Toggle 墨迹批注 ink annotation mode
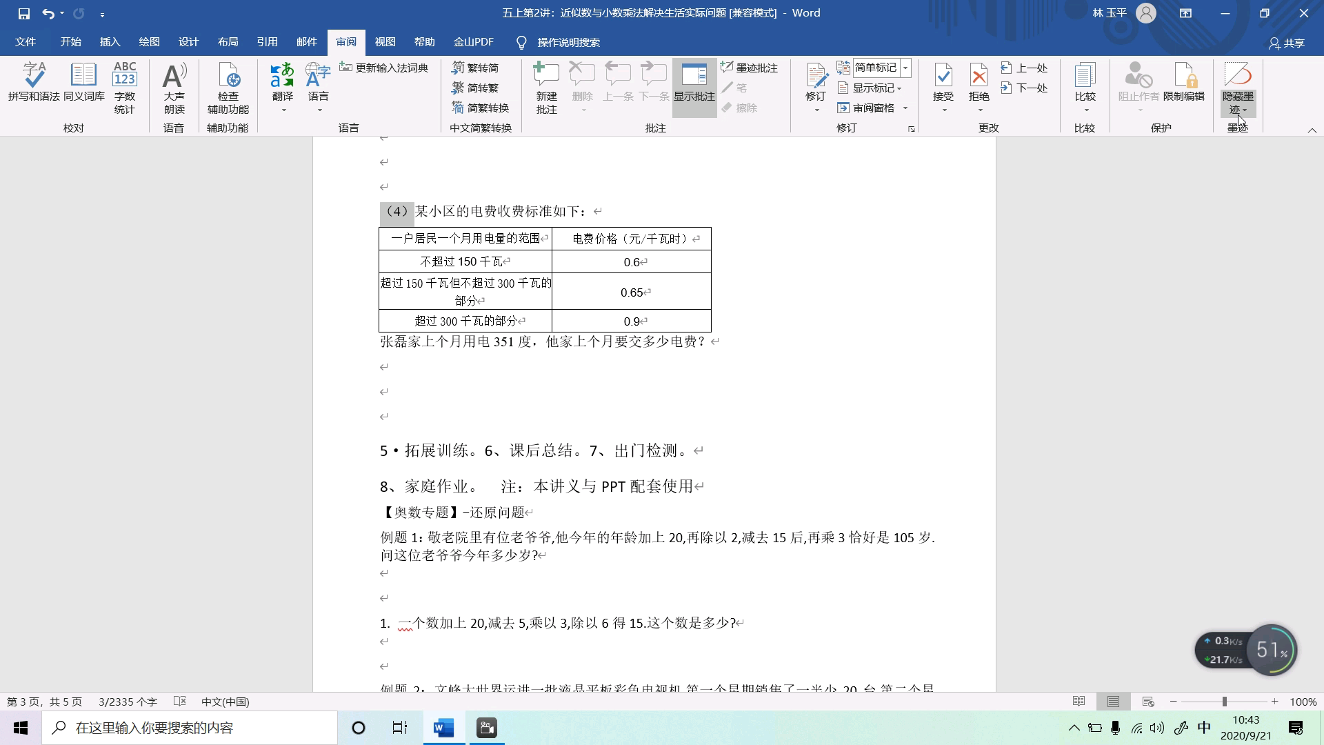Image resolution: width=1324 pixels, height=745 pixels. coord(750,68)
